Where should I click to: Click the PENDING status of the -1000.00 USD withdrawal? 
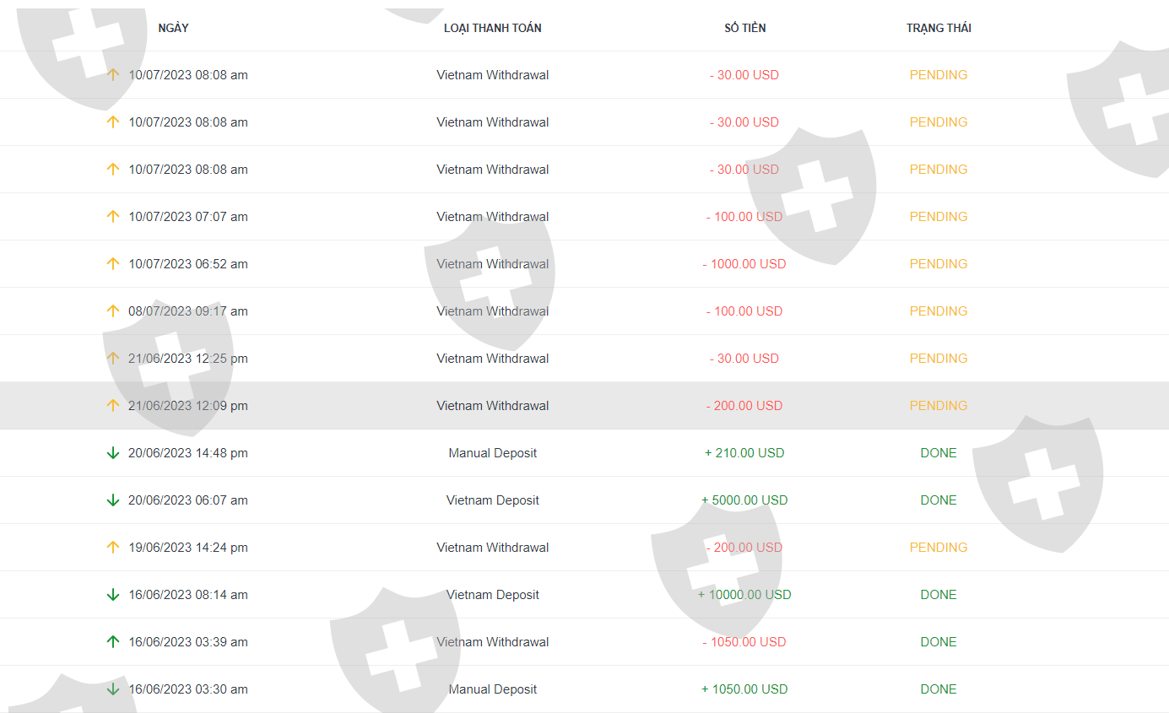pos(939,264)
